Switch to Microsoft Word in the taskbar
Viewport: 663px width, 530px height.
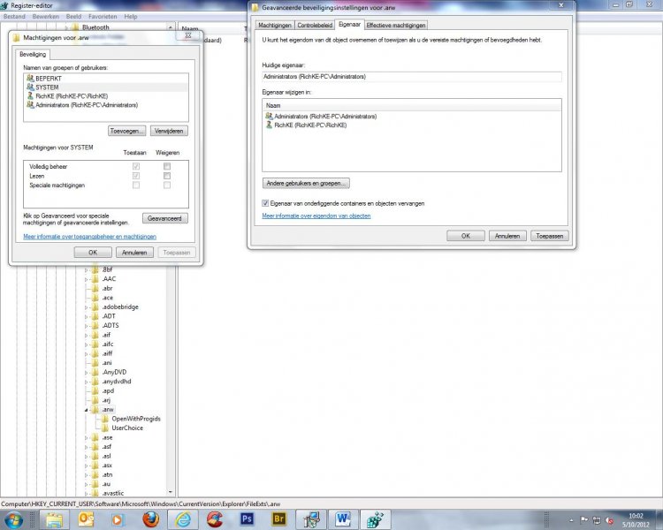[342, 519]
